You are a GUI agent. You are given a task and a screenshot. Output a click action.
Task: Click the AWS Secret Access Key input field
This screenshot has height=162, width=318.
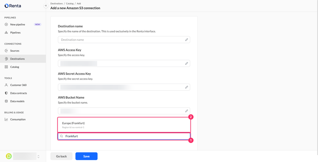(124, 87)
